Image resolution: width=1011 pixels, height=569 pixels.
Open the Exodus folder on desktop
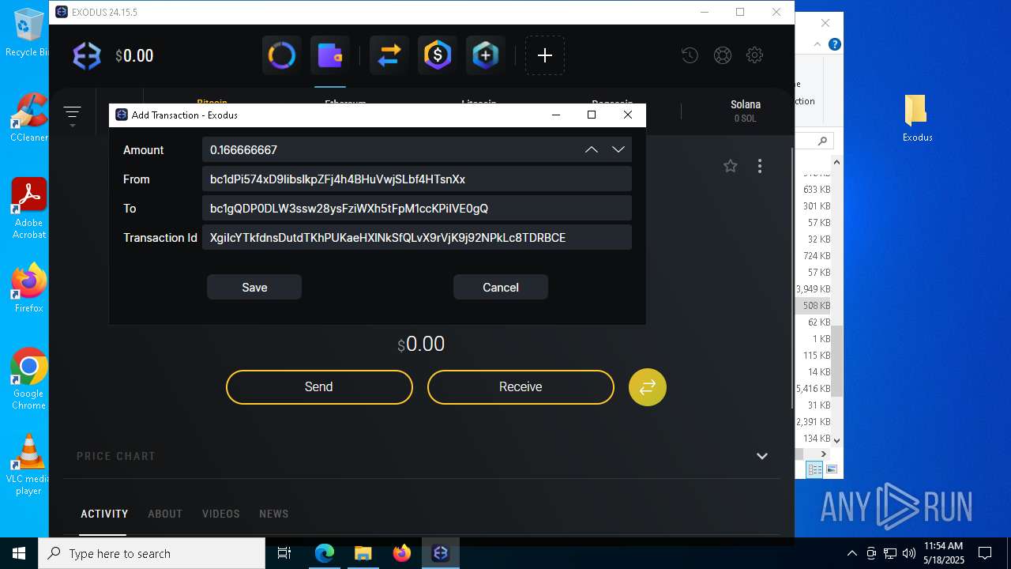pos(917,119)
